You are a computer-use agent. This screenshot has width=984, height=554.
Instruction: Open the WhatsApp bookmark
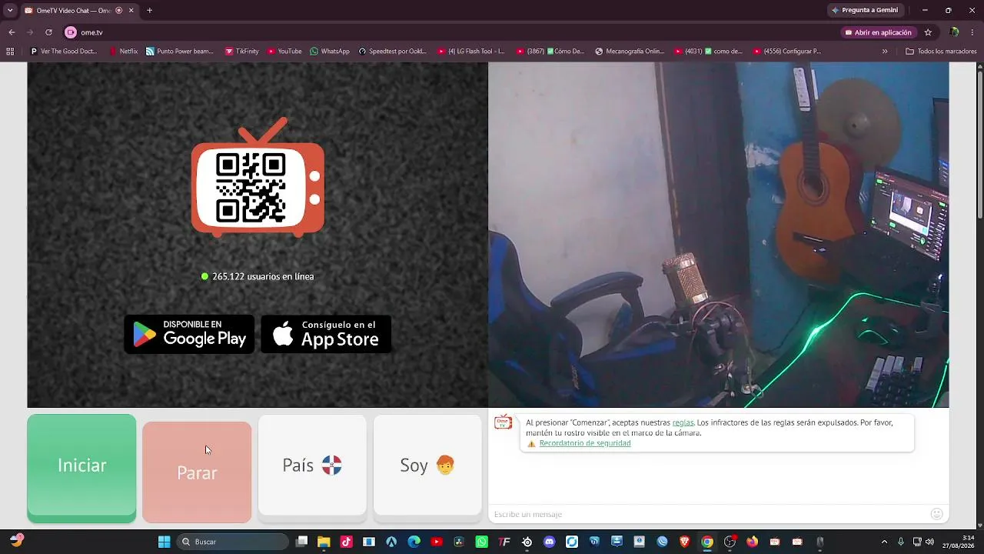[x=330, y=52]
